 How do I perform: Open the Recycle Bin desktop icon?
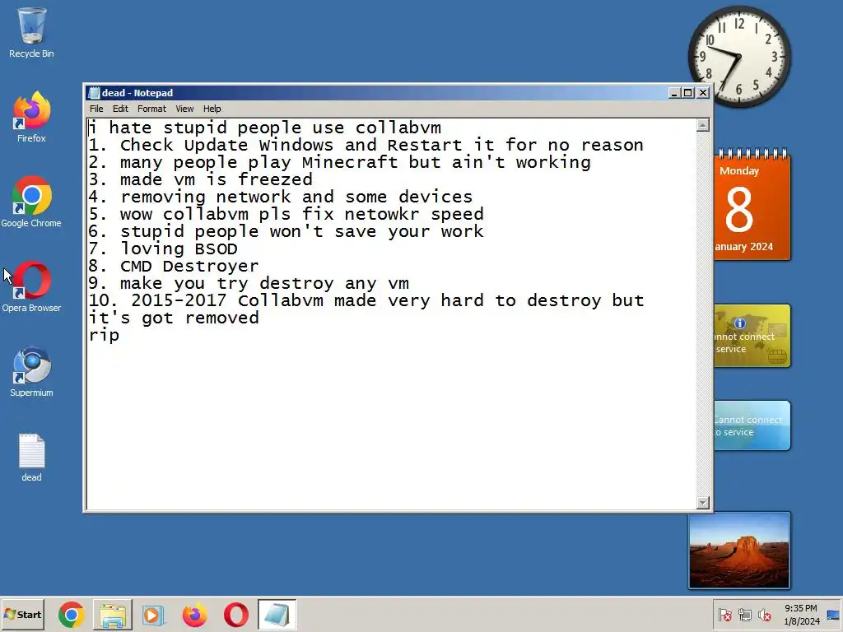31,33
